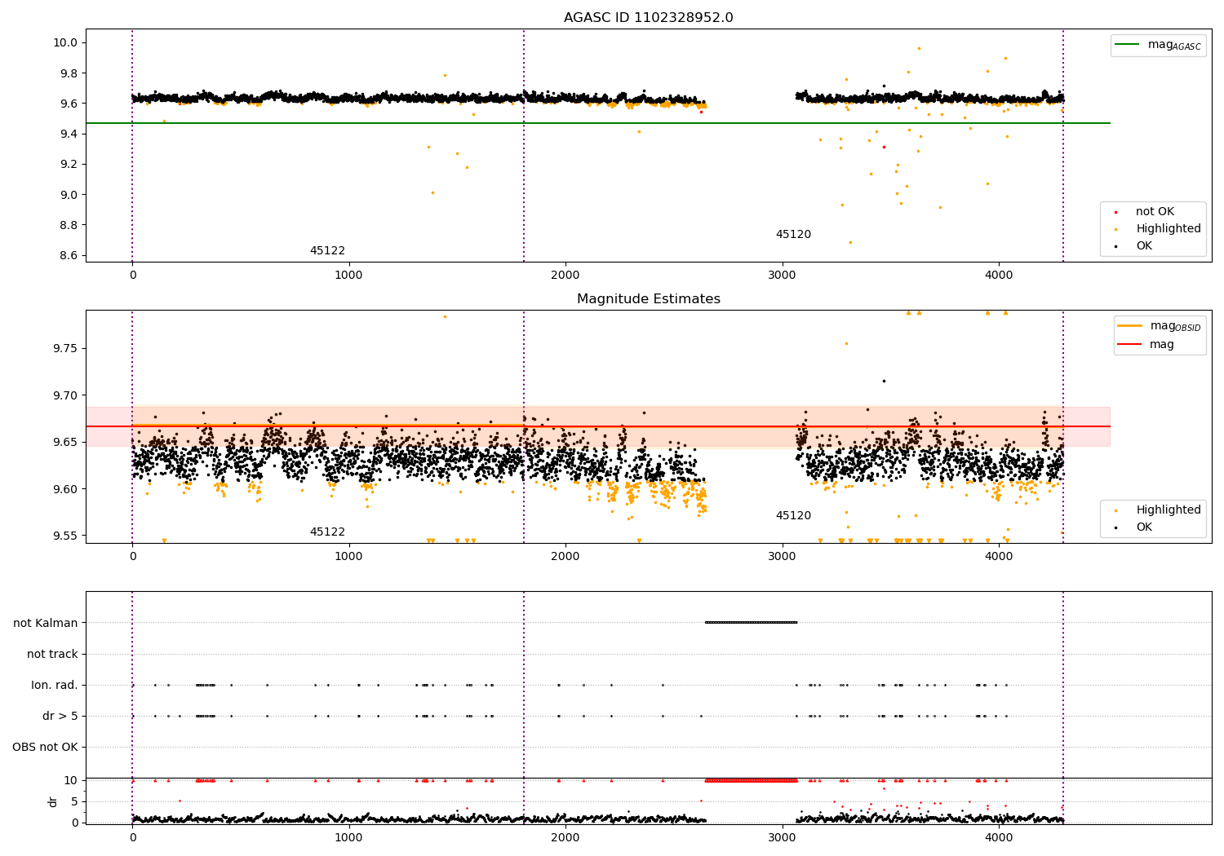Click the black 'not Kalman' data bar segment
This screenshot has height=856, width=1224.
click(751, 623)
